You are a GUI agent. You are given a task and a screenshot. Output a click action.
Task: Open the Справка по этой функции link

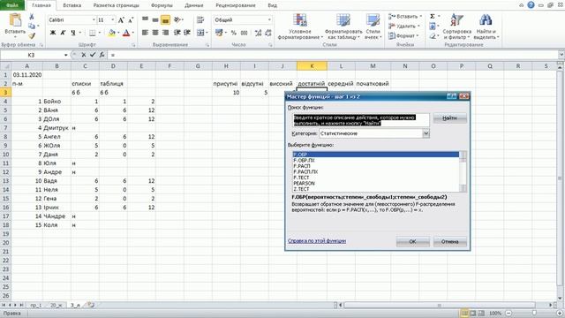[x=317, y=241]
